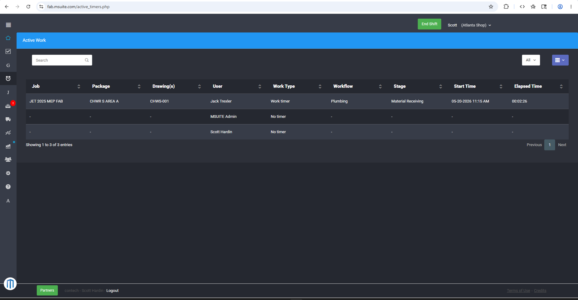Image resolution: width=578 pixels, height=300 pixels.
Task: Open Chrome three-dot menu
Action: 571,7
